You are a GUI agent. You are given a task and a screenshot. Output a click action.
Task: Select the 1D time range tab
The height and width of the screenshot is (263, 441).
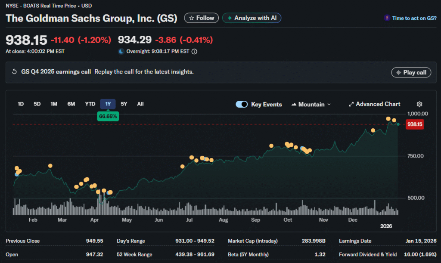(x=21, y=104)
